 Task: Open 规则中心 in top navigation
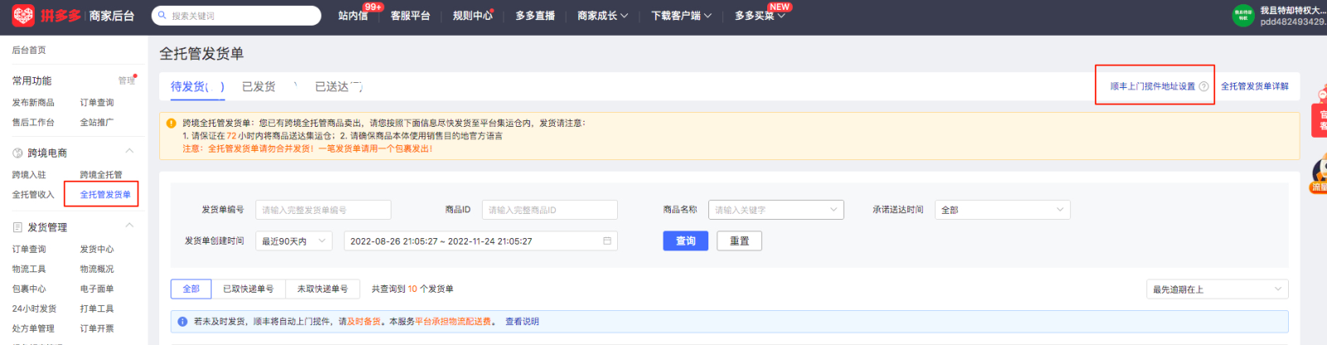click(x=473, y=16)
